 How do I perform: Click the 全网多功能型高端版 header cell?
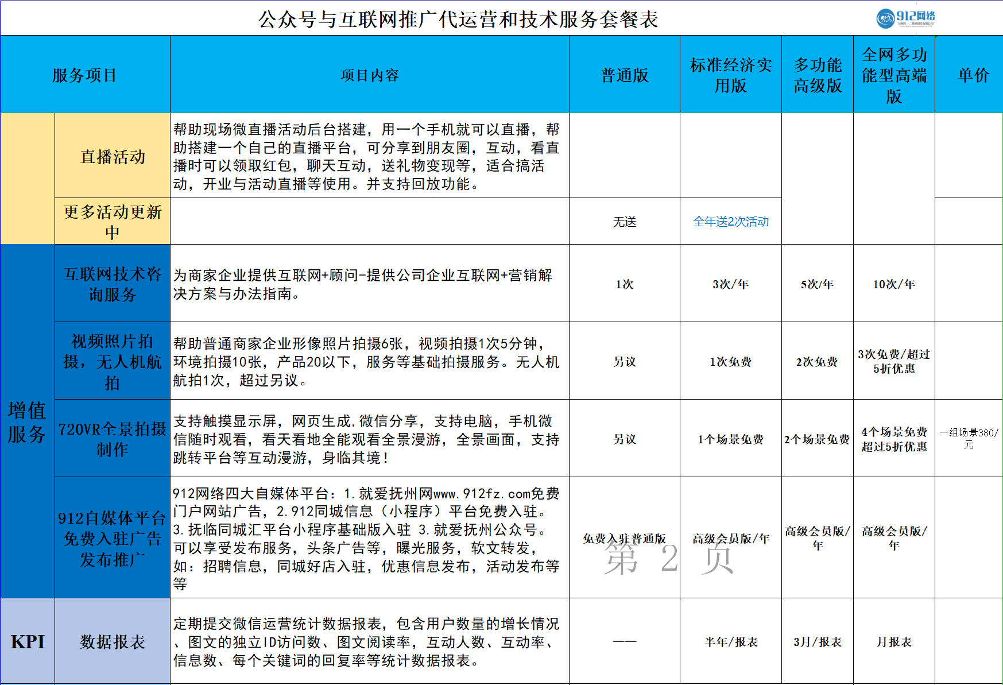(894, 75)
